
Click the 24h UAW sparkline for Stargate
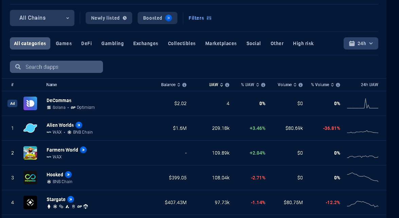pos(363,204)
